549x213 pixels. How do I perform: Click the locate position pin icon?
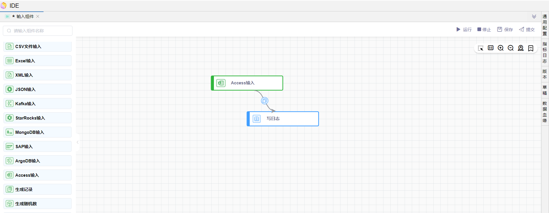[521, 48]
